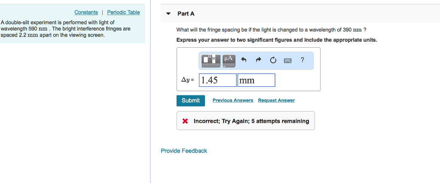The width and height of the screenshot is (440, 183).
Task: Reset the answer with circular arrow icon
Action: 273,61
